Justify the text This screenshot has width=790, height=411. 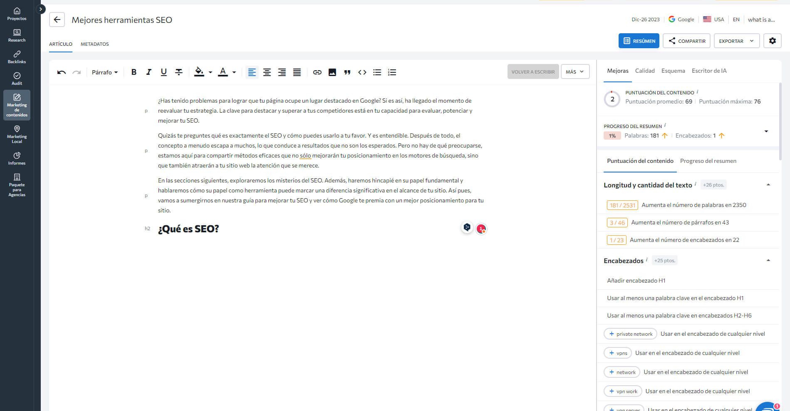(297, 72)
